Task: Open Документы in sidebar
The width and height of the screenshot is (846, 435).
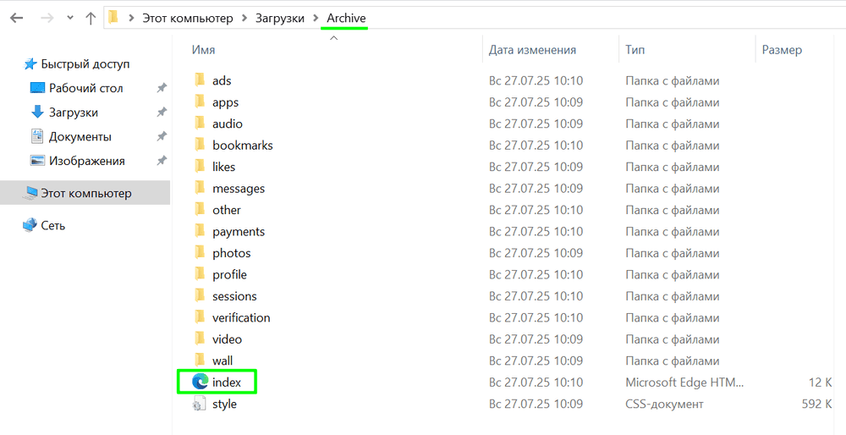Action: (80, 136)
